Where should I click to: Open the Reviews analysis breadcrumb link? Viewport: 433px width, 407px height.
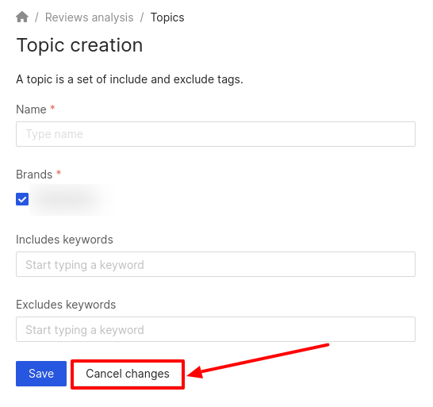click(89, 17)
